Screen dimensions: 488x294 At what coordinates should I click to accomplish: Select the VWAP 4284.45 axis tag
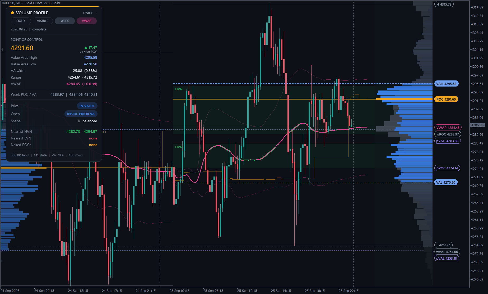click(448, 128)
